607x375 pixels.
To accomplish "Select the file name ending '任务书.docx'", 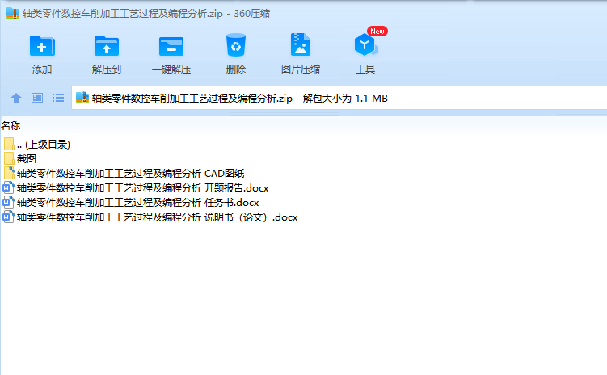I will pos(138,203).
